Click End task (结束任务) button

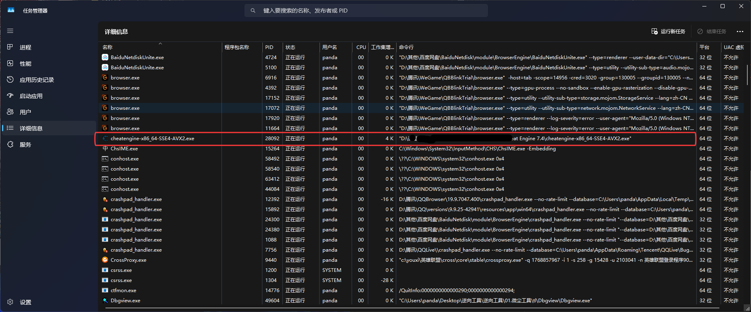pyautogui.click(x=712, y=31)
